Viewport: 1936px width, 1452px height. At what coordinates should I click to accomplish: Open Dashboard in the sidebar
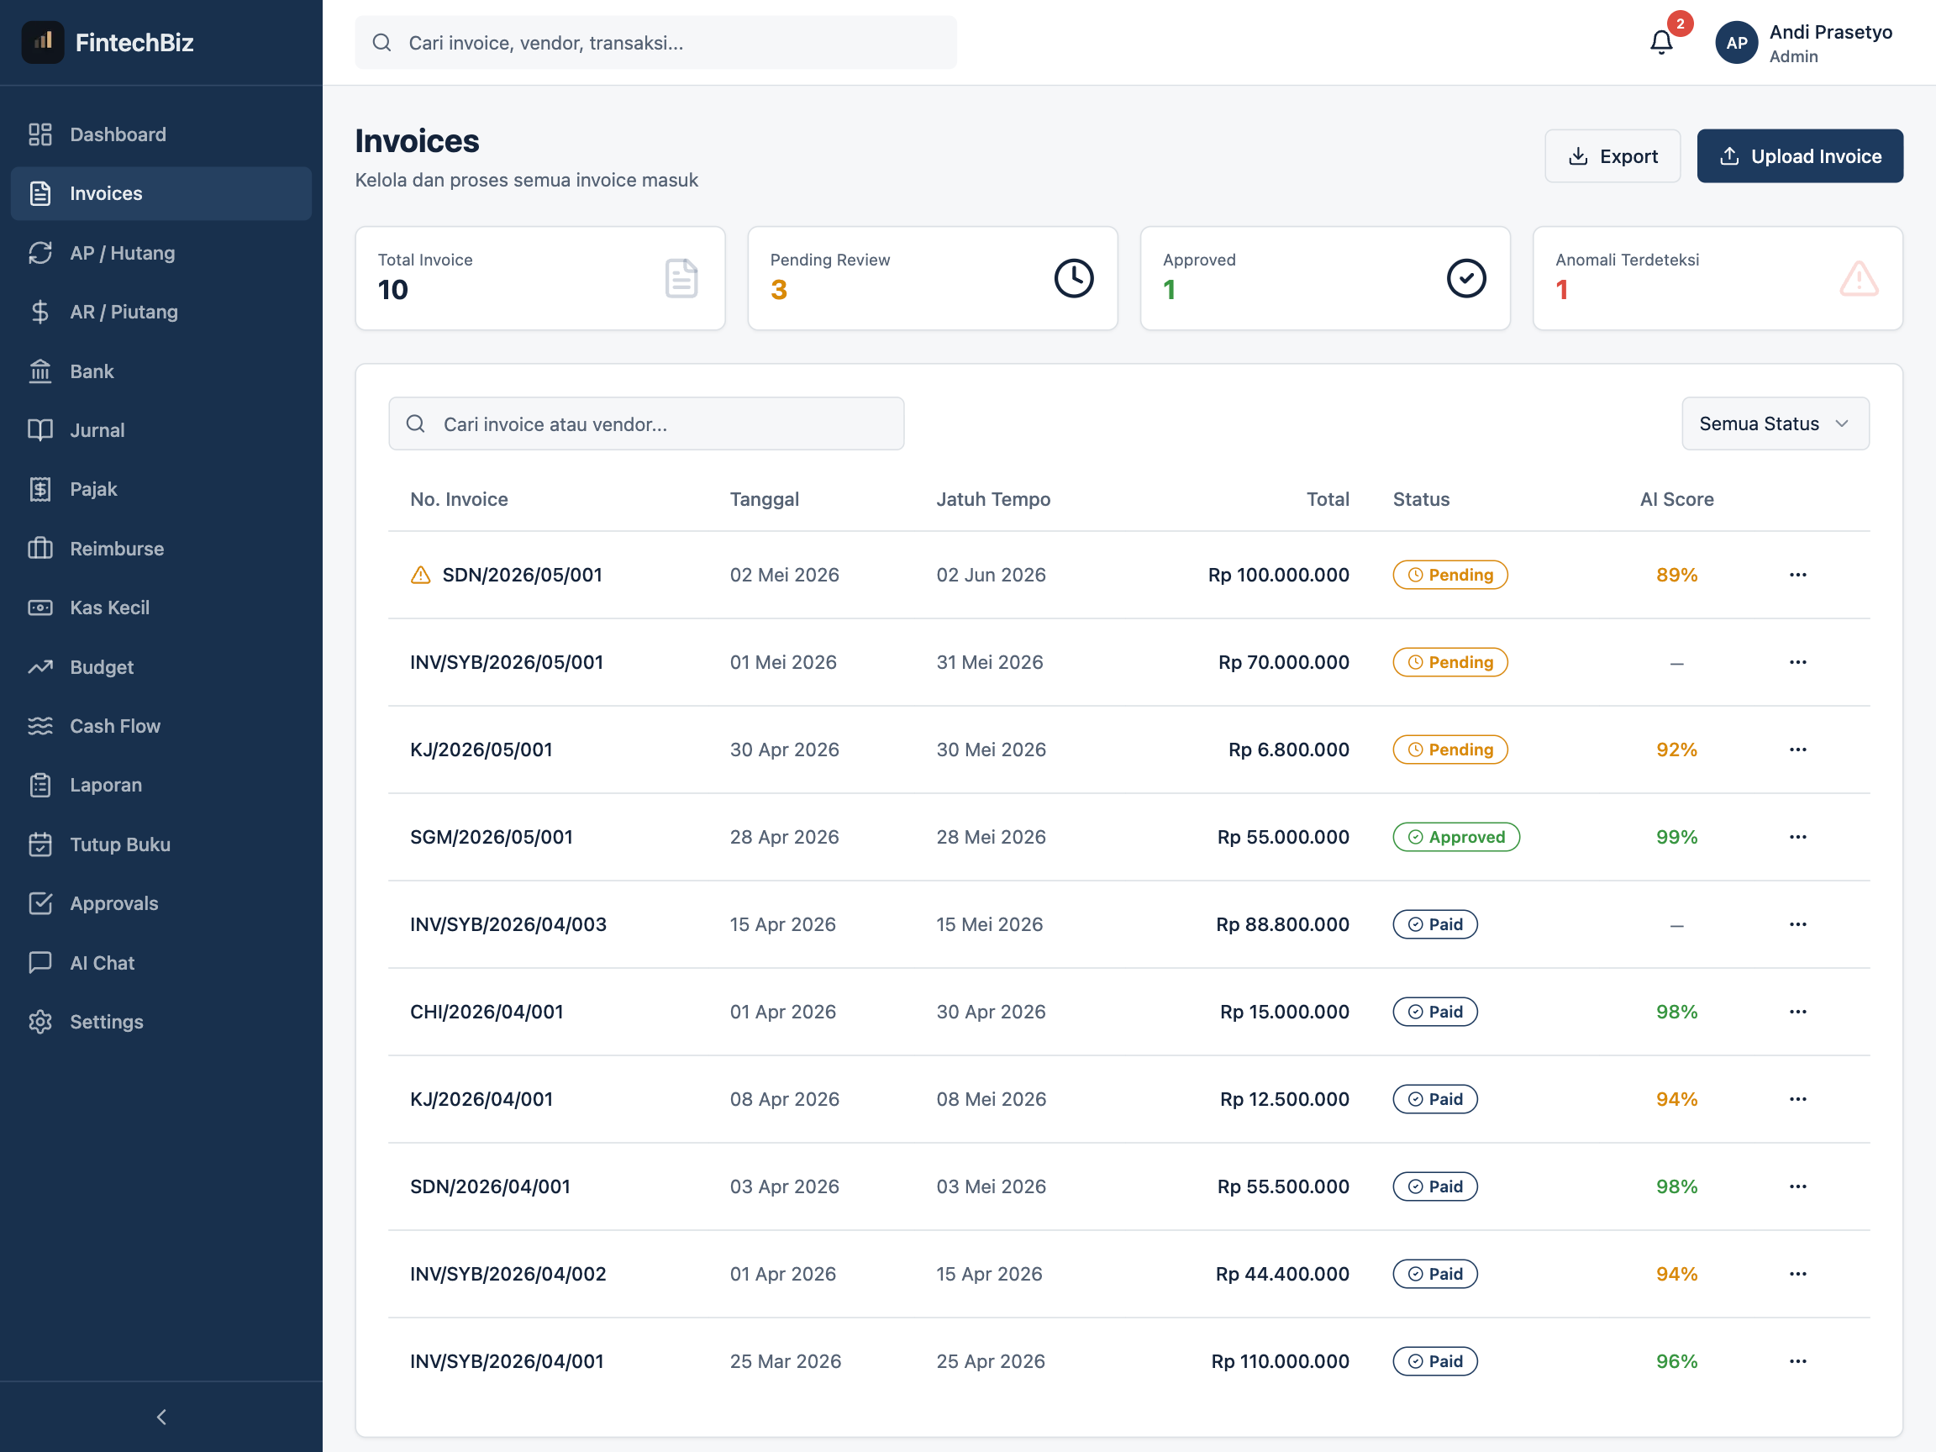pyautogui.click(x=161, y=134)
